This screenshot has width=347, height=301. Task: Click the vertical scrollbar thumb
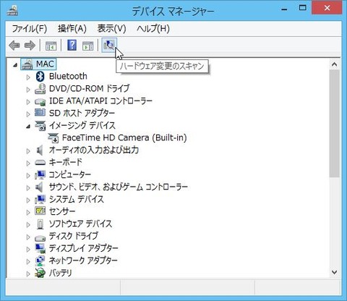click(334, 124)
